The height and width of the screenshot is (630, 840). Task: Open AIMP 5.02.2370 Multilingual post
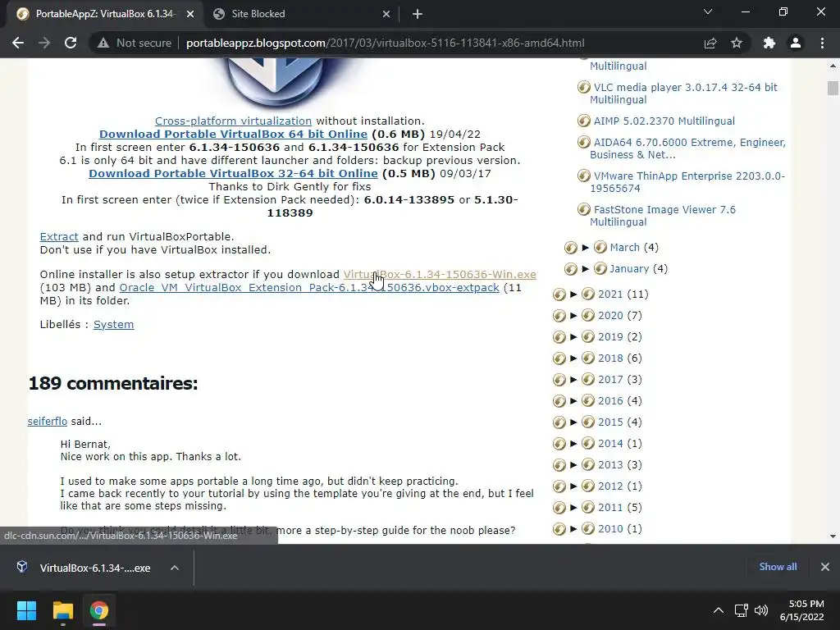click(x=664, y=121)
